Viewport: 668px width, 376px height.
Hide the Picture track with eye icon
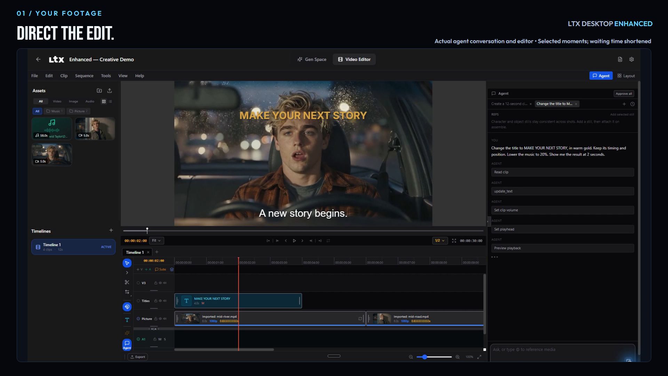160,319
